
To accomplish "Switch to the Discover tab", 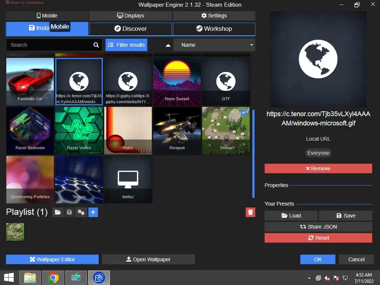I will pyautogui.click(x=131, y=29).
